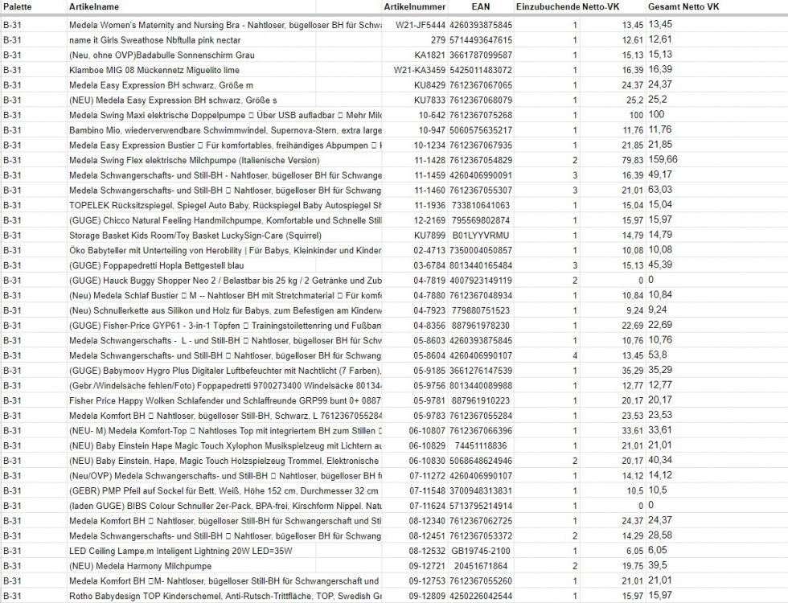This screenshot has width=788, height=603.
Task: Select the Palette column header
Action: pos(17,7)
